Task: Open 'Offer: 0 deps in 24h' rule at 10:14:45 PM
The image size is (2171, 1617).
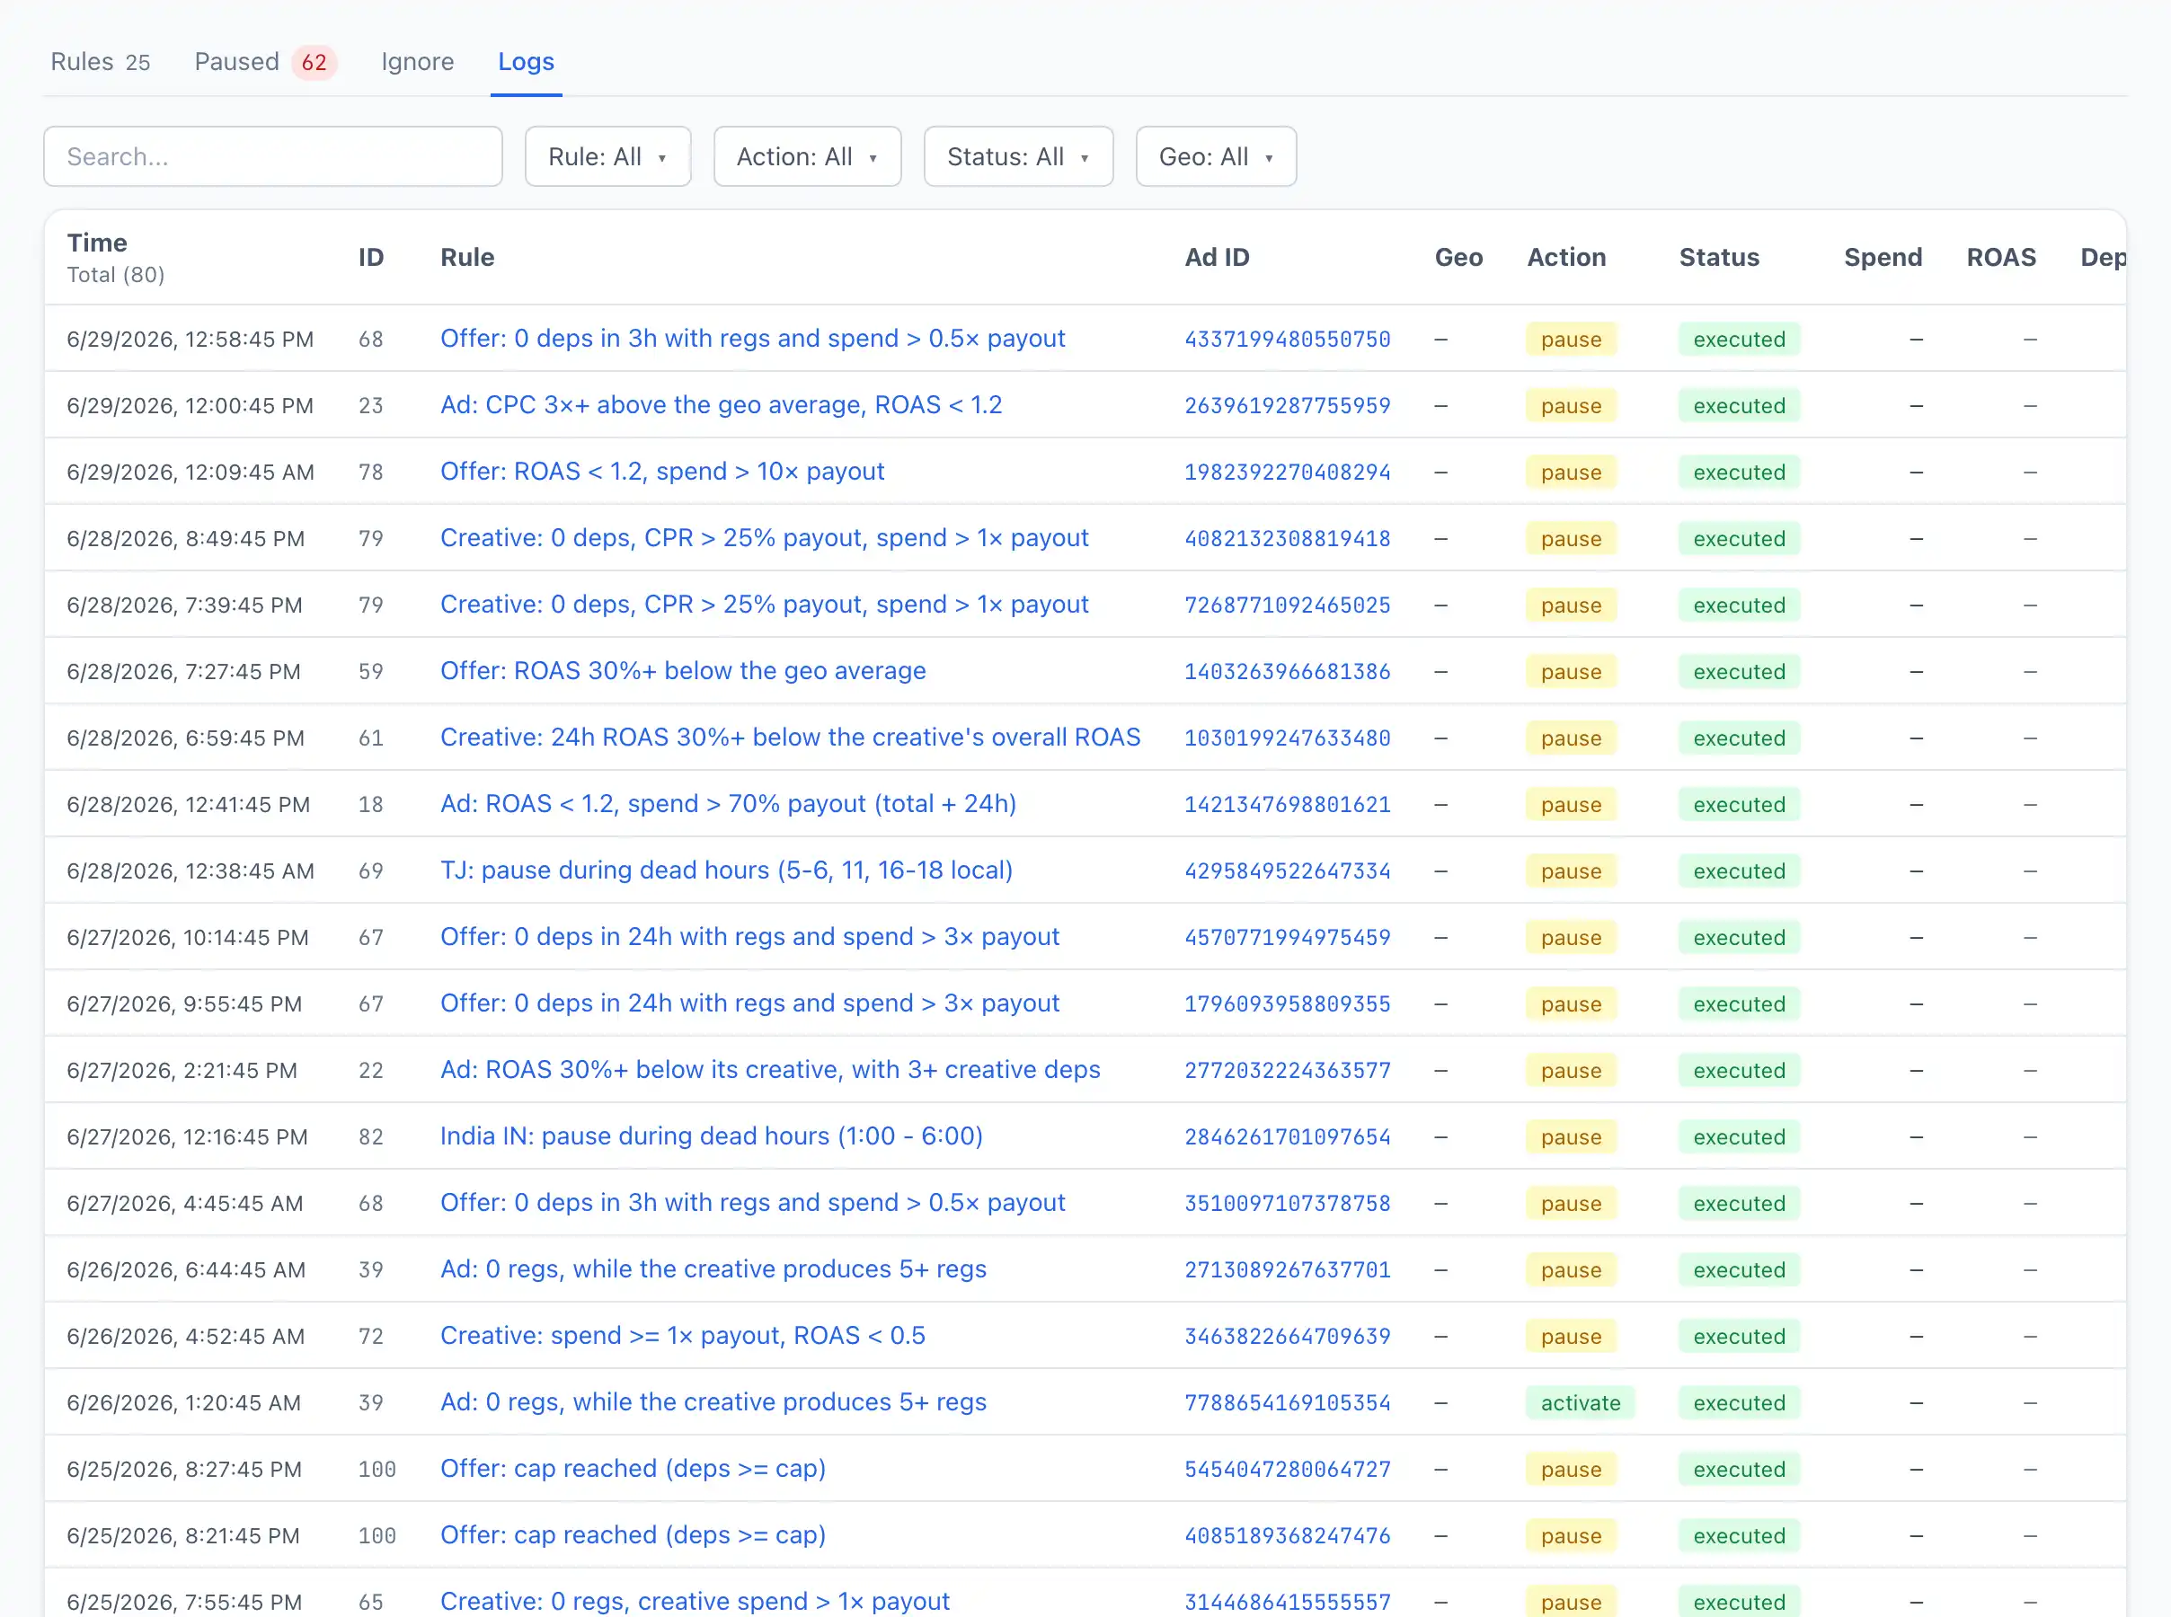Action: pos(749,938)
